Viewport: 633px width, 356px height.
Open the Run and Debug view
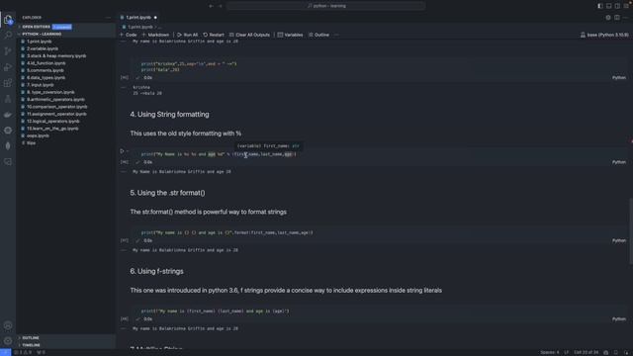point(8,67)
